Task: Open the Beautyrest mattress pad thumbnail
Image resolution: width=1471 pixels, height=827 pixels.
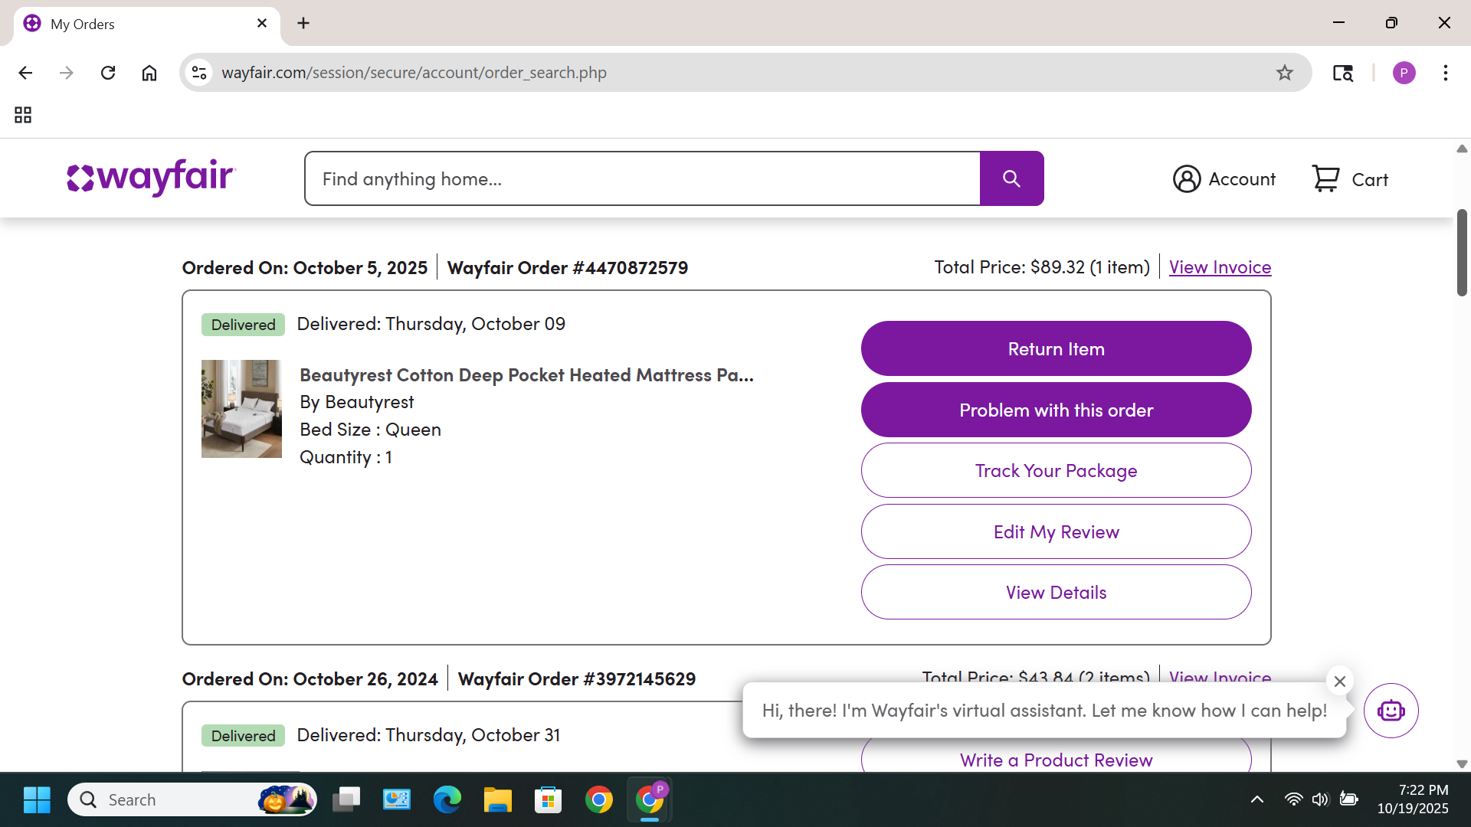Action: (x=241, y=409)
